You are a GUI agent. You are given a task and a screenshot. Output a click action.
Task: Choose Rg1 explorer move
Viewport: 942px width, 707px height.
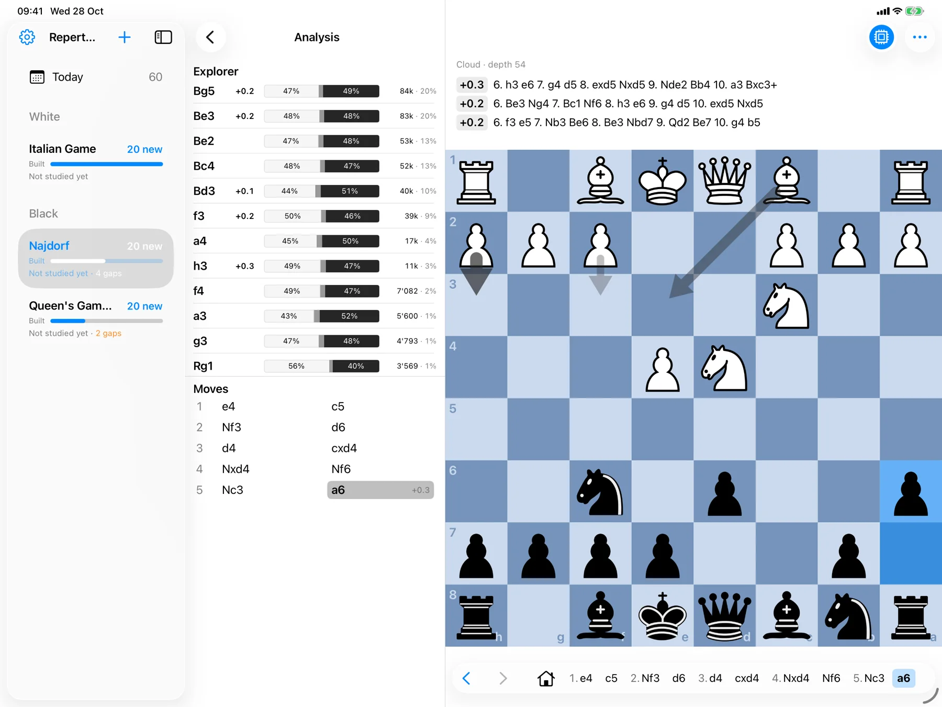pyautogui.click(x=315, y=366)
